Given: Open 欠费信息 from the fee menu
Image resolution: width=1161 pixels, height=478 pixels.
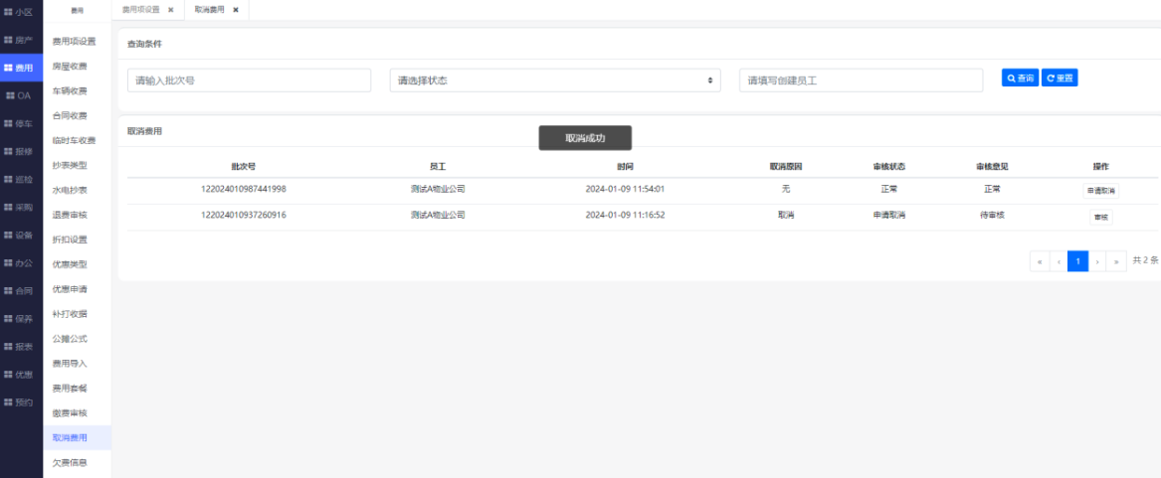Looking at the screenshot, I should click(70, 462).
